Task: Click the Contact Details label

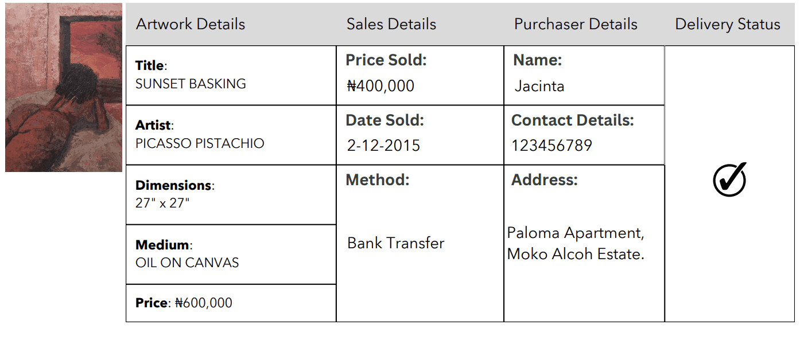Action: point(573,120)
